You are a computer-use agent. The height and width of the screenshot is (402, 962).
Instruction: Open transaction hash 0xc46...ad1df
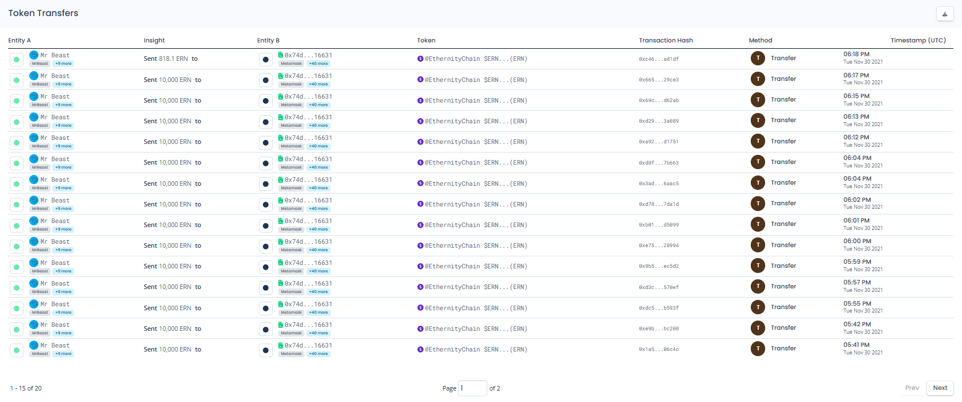658,59
